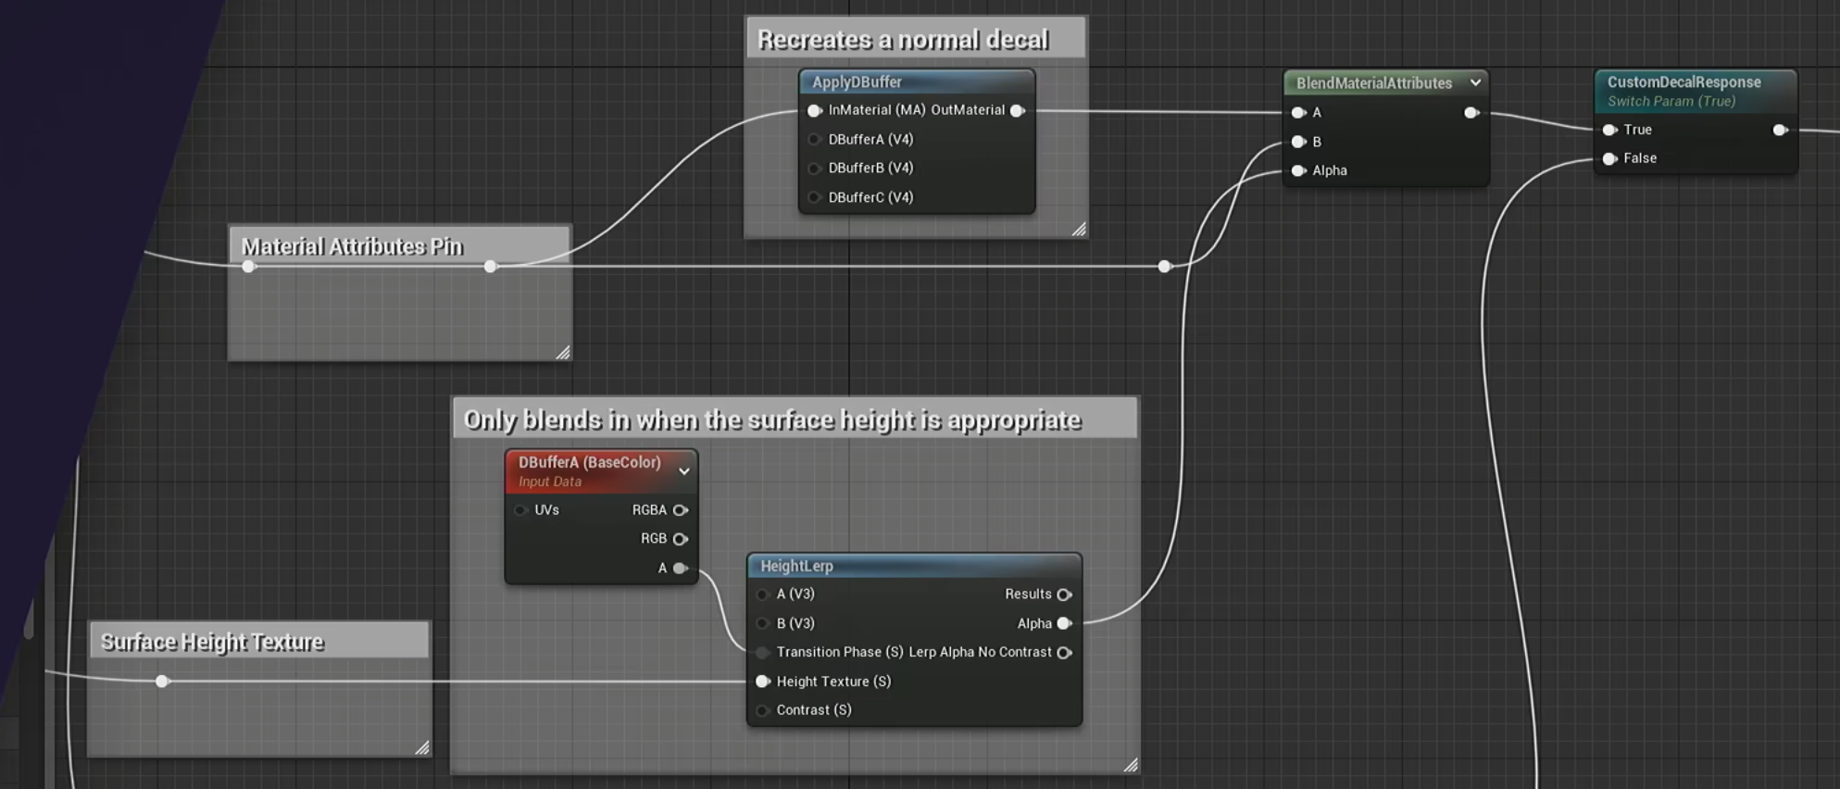Click the output pin of CustomDecalResponse node
1840x789 pixels.
pos(1780,130)
